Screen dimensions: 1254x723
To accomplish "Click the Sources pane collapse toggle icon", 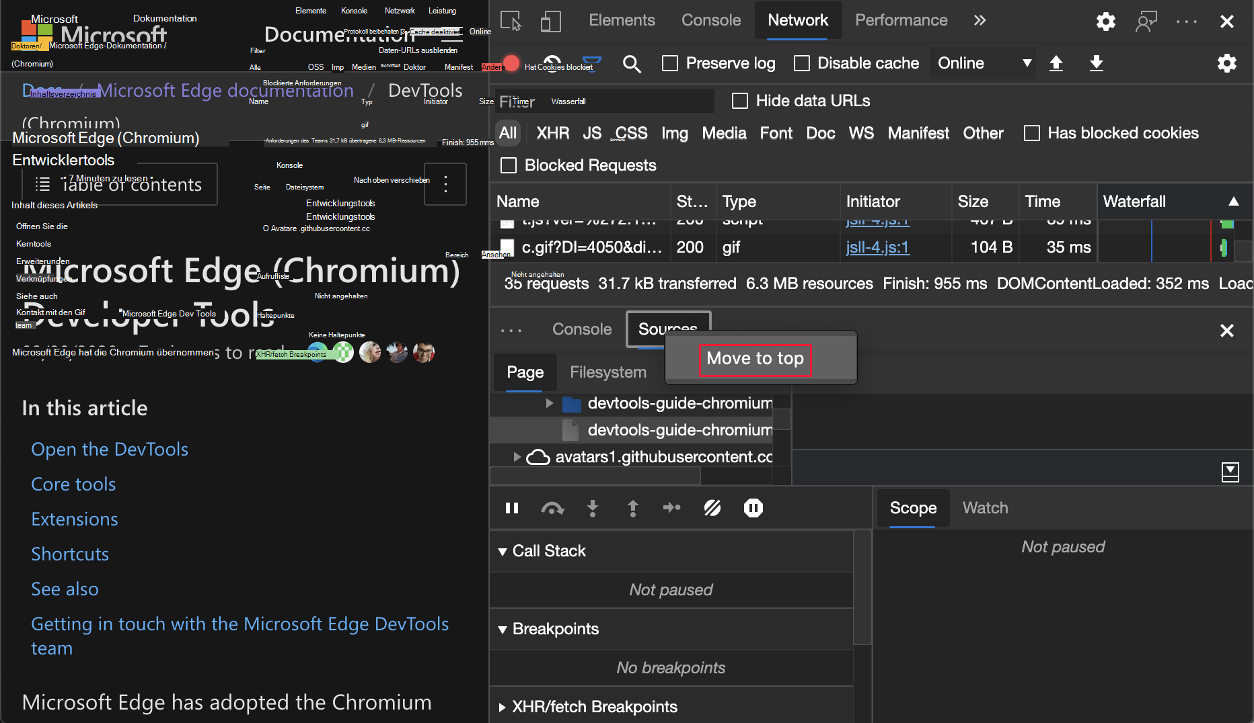I will [1230, 472].
